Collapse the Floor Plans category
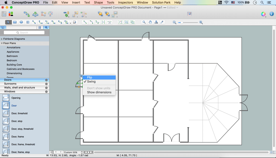Image resolution: width=276 pixels, height=158 pixels. (x=2, y=43)
